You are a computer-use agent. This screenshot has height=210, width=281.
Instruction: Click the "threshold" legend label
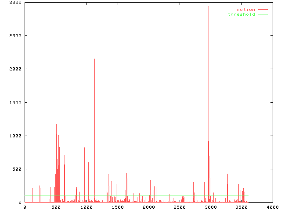pos(241,14)
